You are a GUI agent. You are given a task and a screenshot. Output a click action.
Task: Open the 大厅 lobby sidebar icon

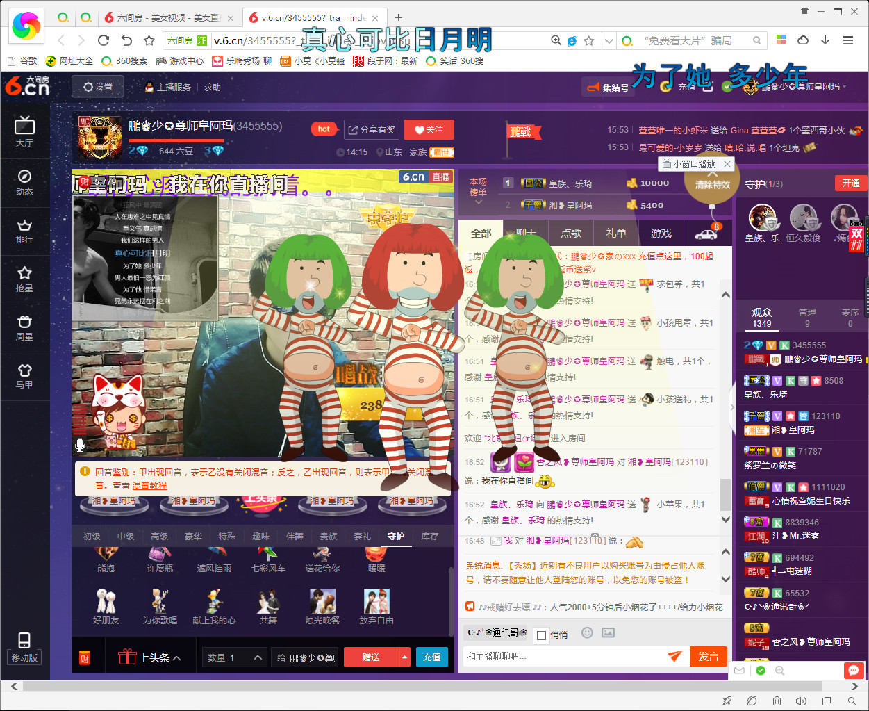pyautogui.click(x=24, y=131)
